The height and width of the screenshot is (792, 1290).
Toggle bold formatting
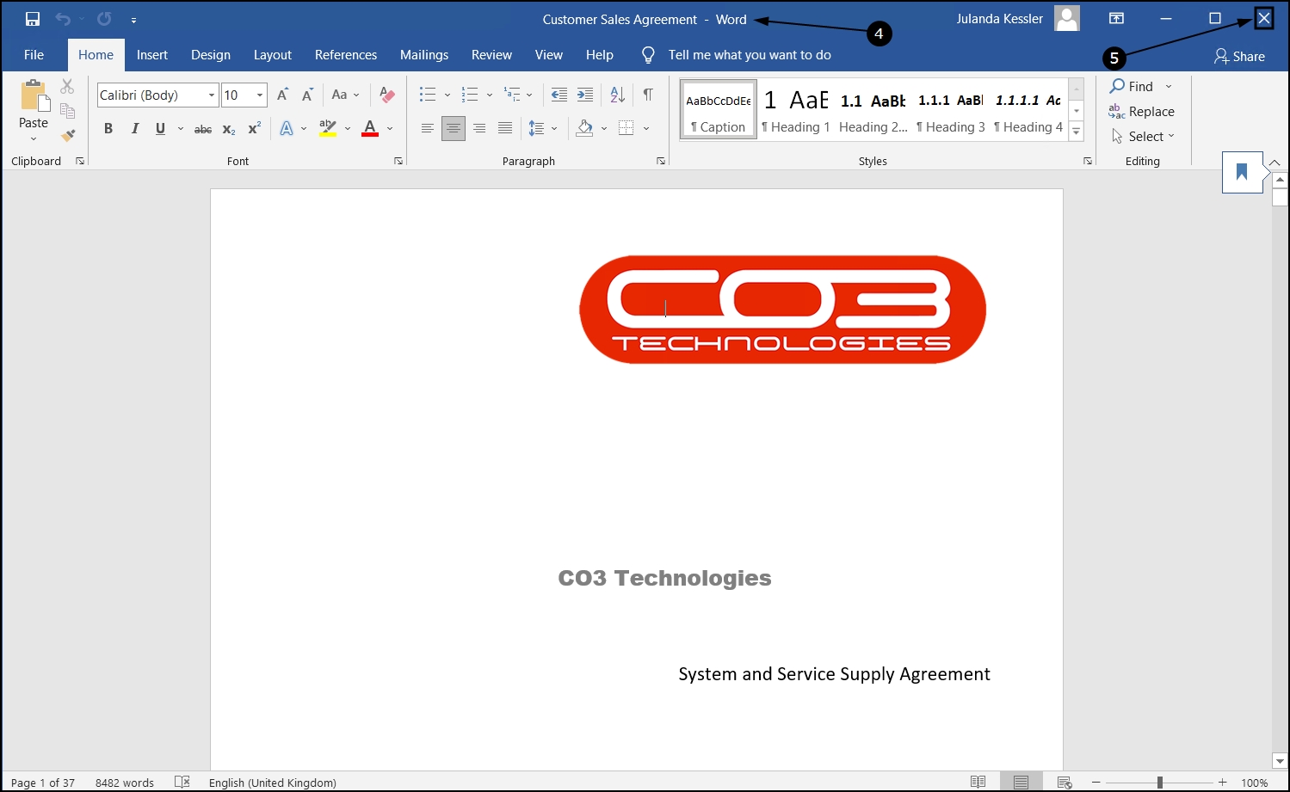(x=108, y=129)
